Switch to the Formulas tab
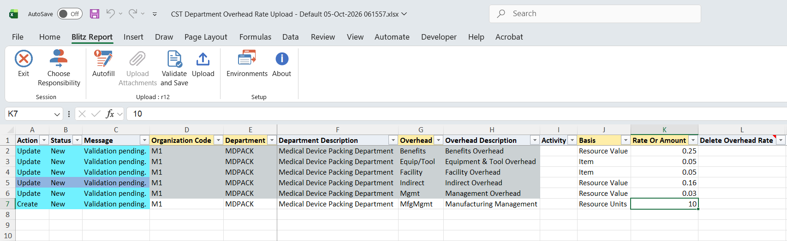The height and width of the screenshot is (241, 787). [255, 37]
